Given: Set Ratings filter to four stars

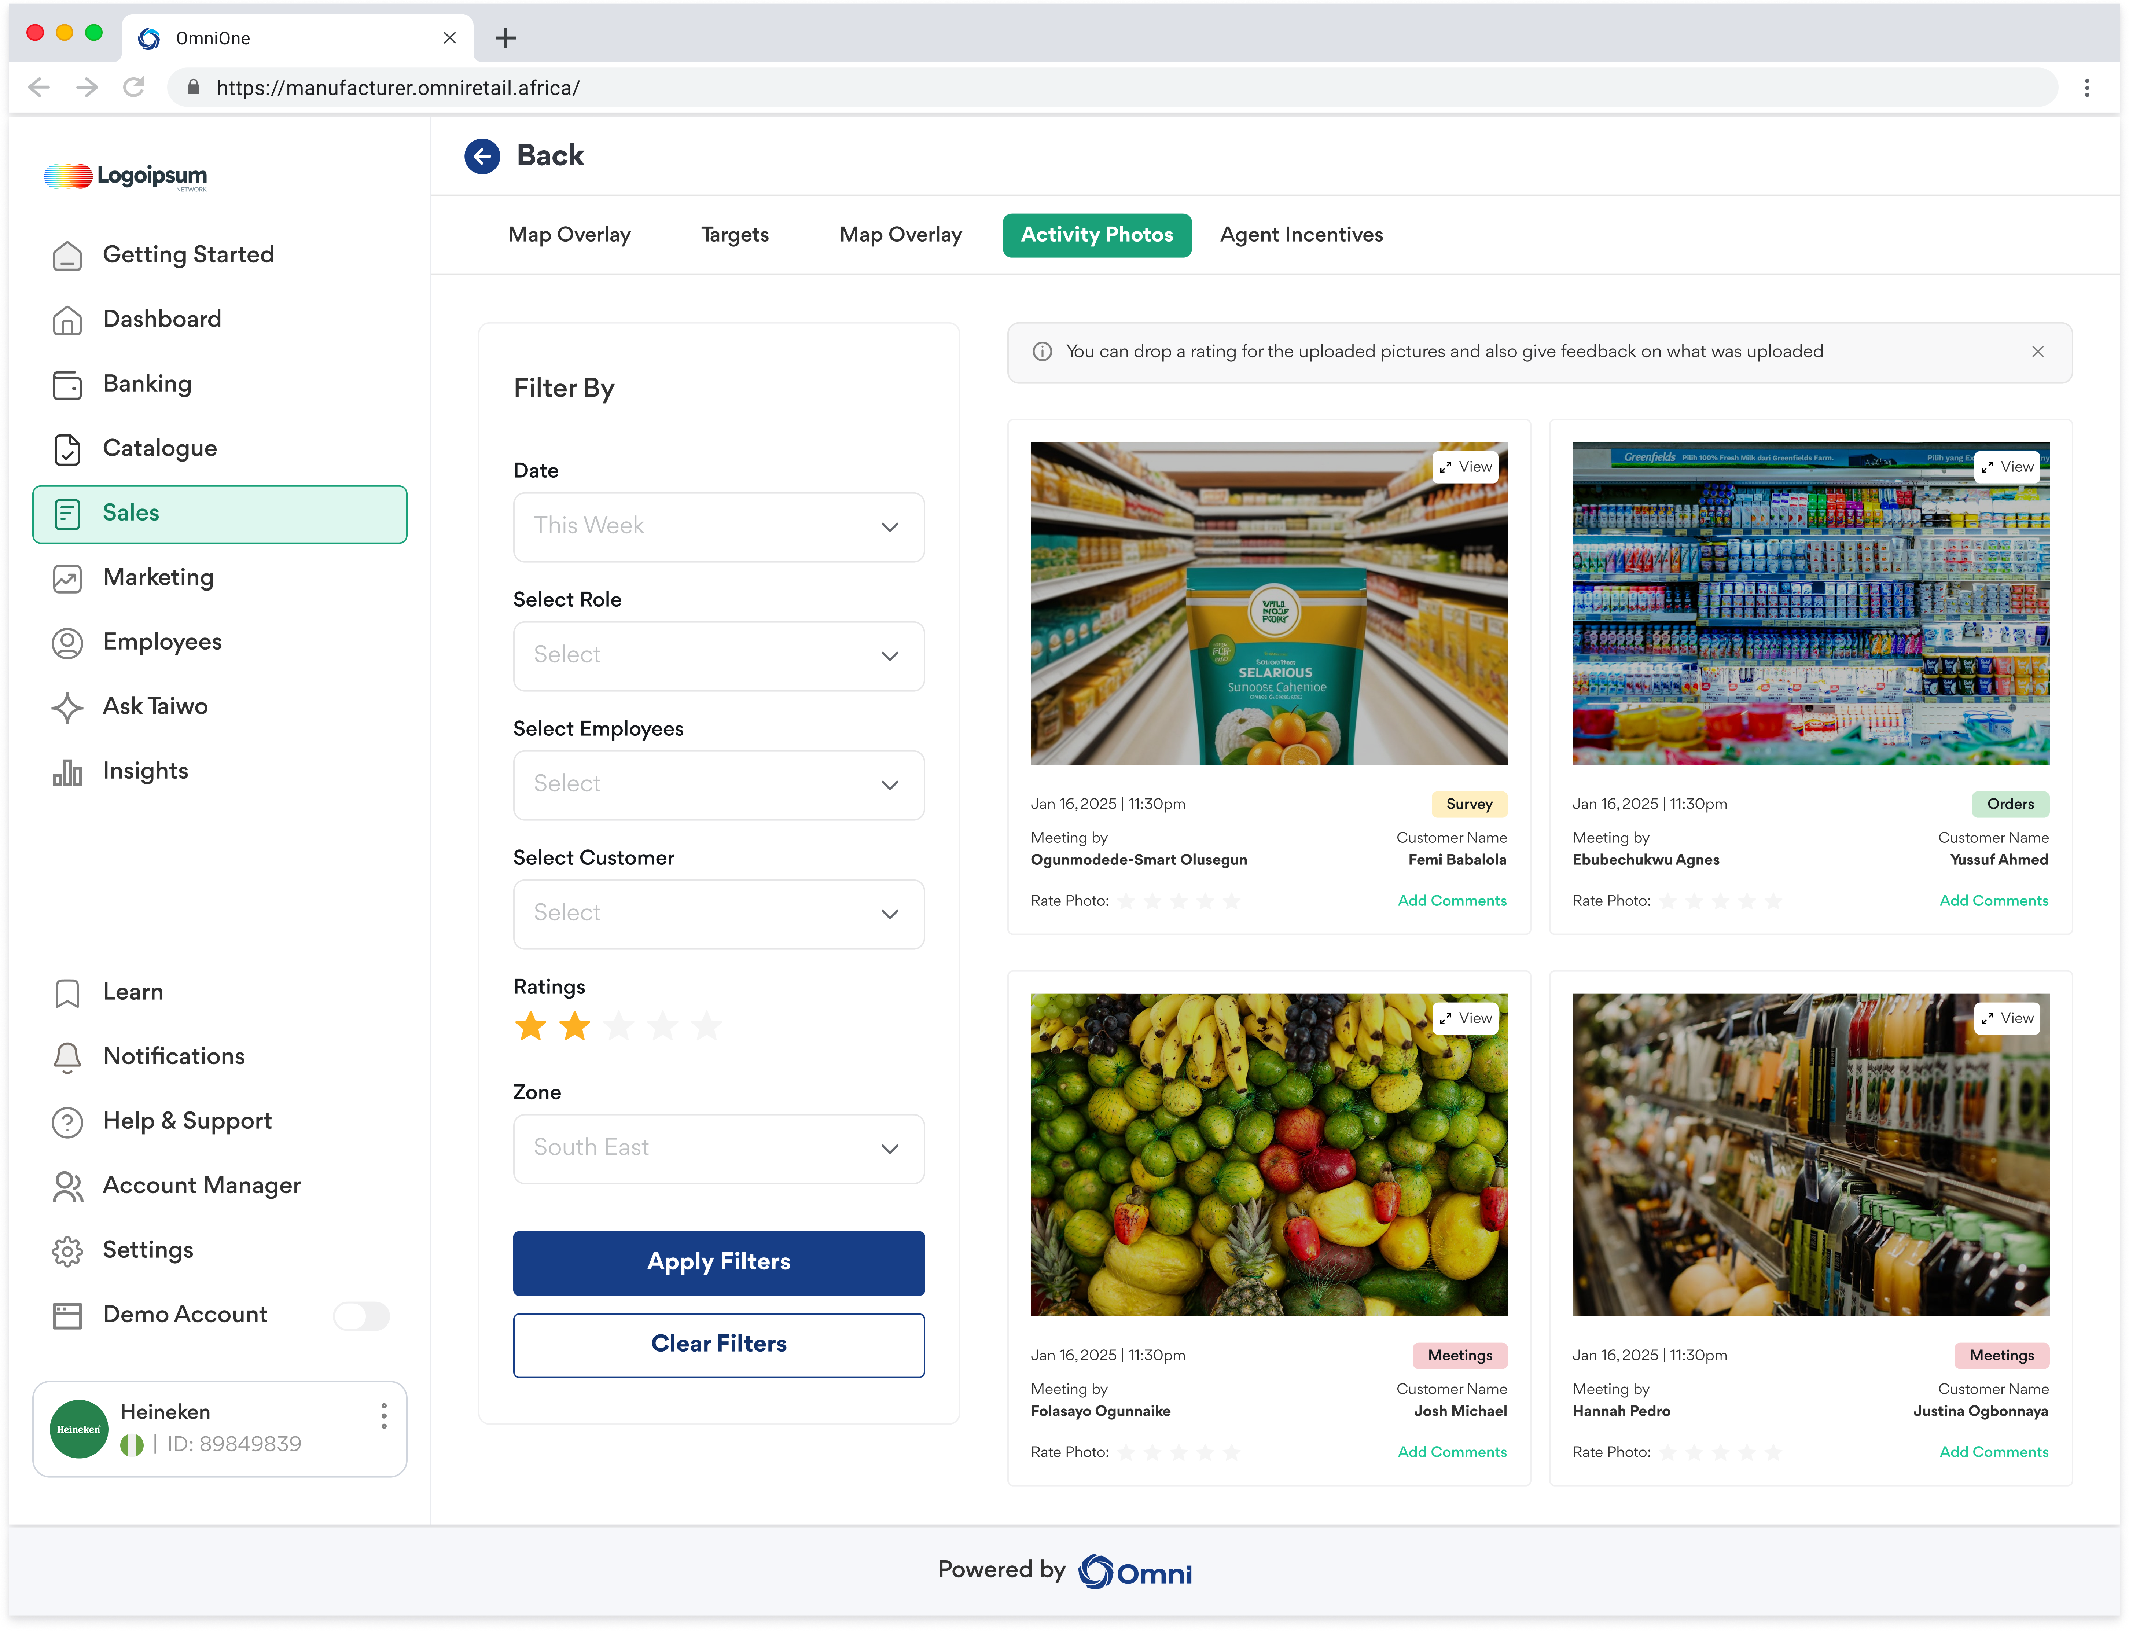Looking at the screenshot, I should pyautogui.click(x=662, y=1026).
